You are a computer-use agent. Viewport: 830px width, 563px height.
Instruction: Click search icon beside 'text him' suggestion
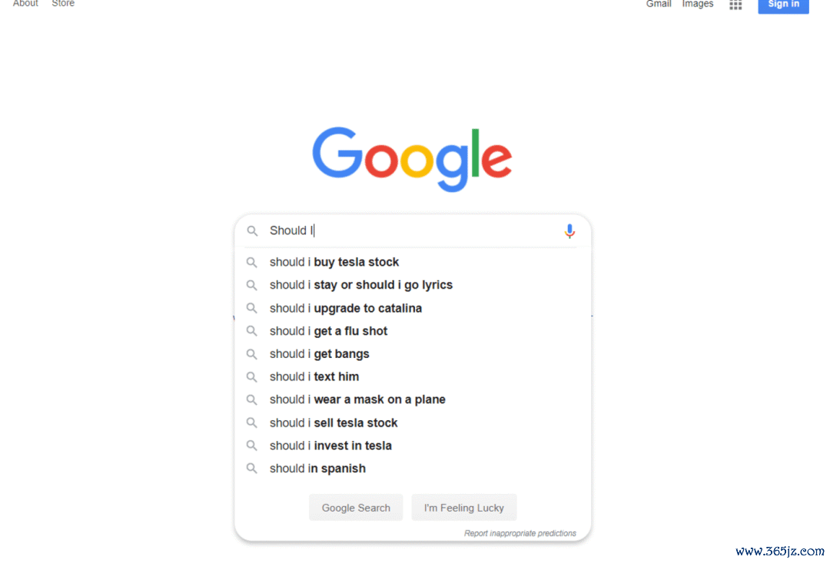tap(252, 377)
